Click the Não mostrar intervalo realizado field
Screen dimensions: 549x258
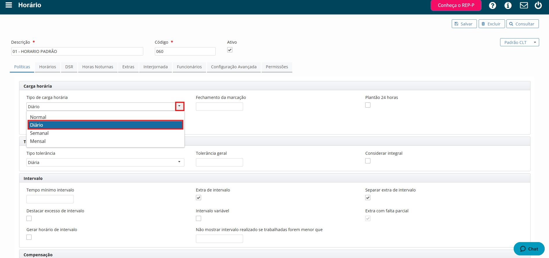[x=219, y=239]
